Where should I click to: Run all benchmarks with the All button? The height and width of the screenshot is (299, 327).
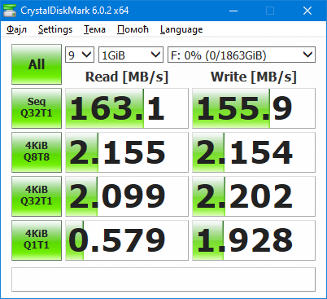tap(37, 64)
